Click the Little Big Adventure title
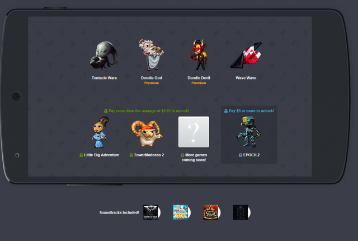Viewport: 358px width, 241px height. (x=102, y=155)
